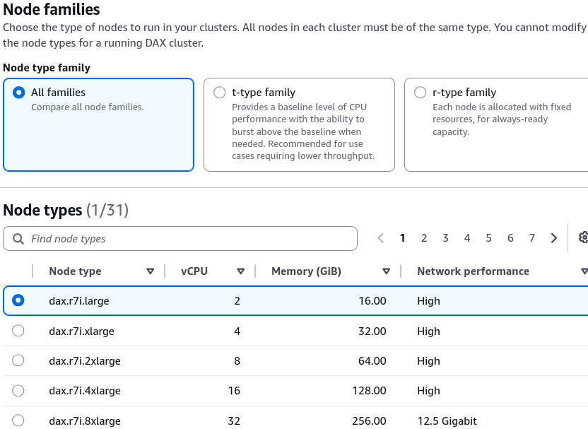This screenshot has height=429, width=588.
Task: Click the t-type family description text
Action: [x=303, y=131]
